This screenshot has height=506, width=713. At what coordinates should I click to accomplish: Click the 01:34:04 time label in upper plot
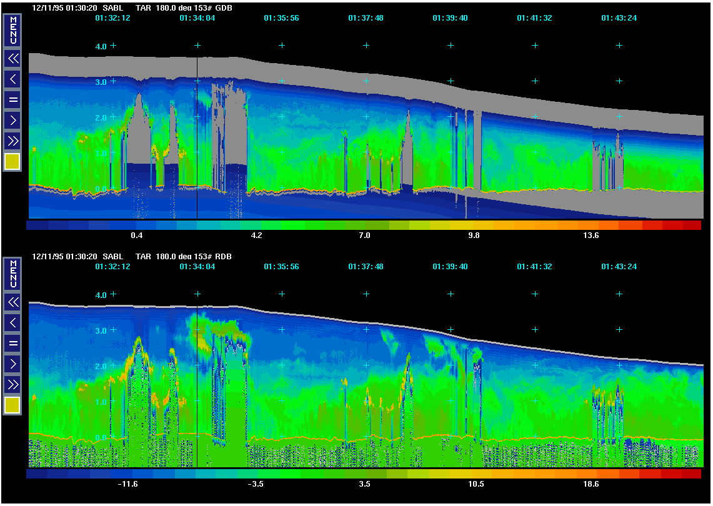click(x=197, y=18)
